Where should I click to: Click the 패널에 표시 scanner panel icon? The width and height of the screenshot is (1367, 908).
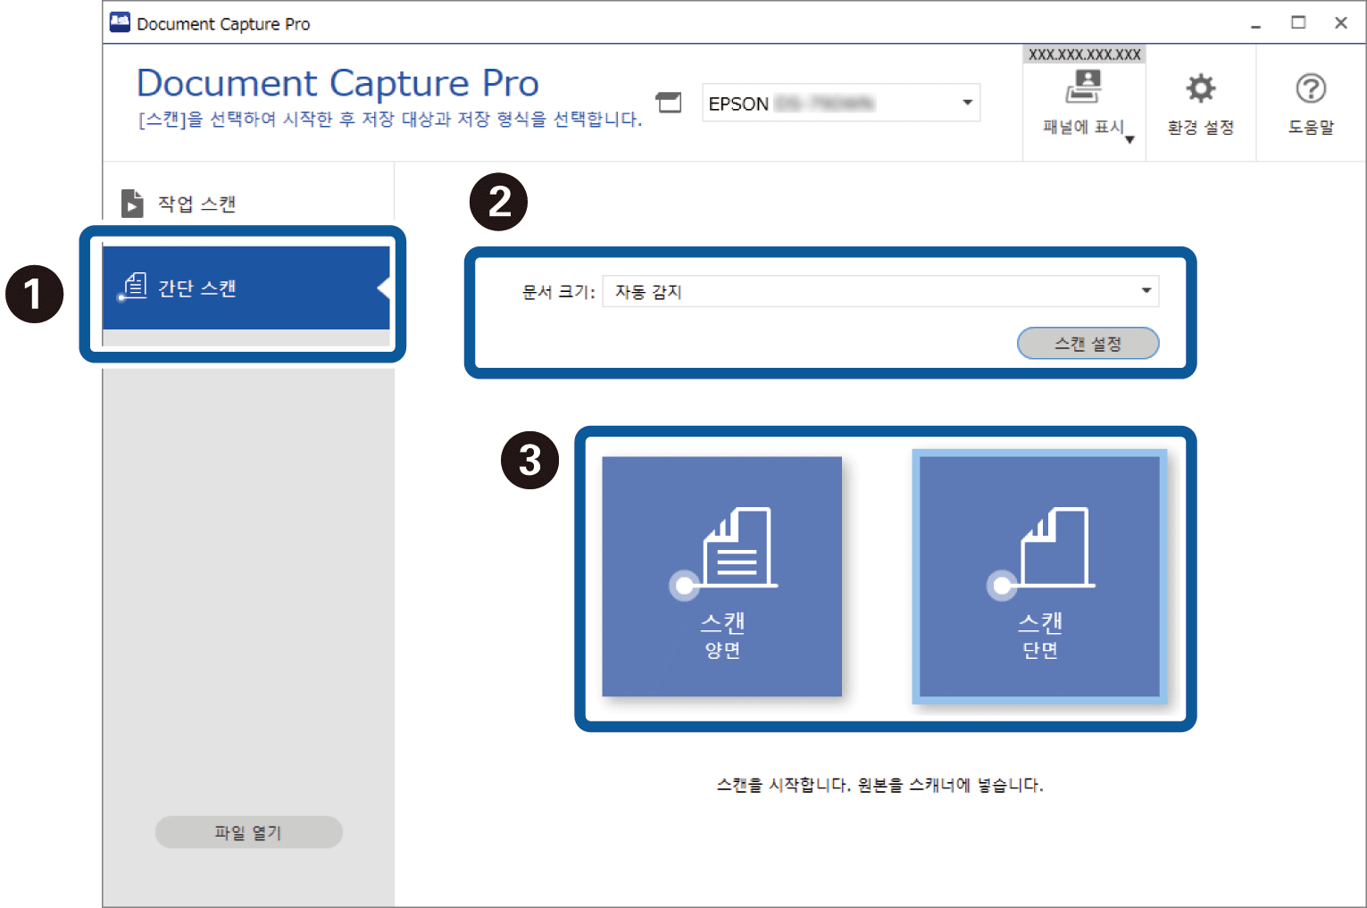[1083, 87]
